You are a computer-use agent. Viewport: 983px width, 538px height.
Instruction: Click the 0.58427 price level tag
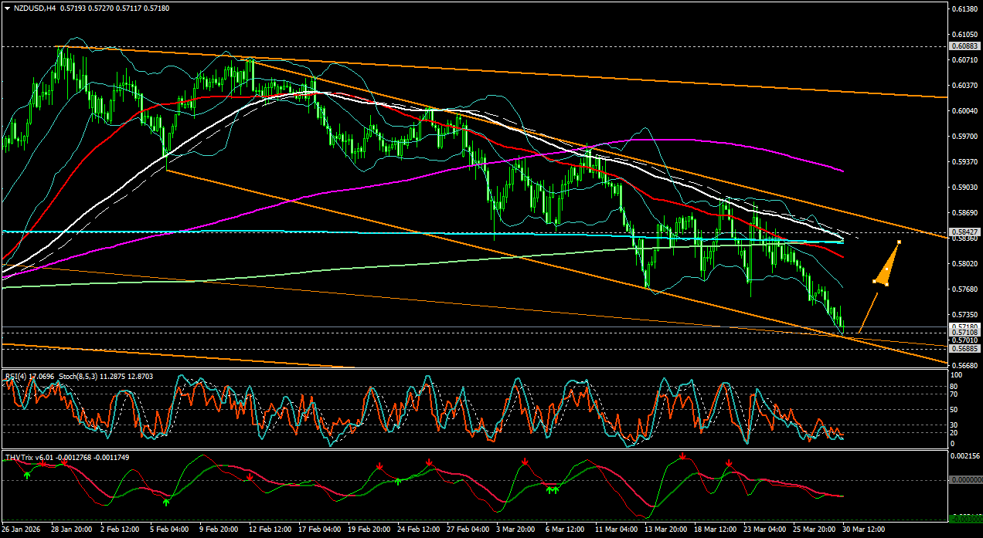point(965,232)
